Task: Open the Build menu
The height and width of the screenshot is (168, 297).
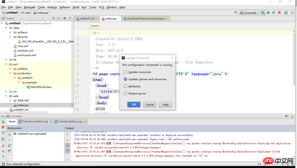Action: 76,7
